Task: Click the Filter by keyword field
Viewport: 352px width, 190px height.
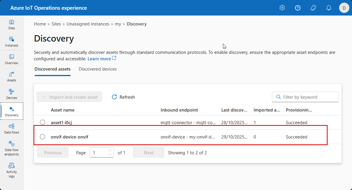Action: coord(309,97)
